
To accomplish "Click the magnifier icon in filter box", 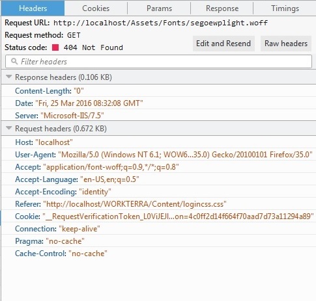I will (14, 61).
